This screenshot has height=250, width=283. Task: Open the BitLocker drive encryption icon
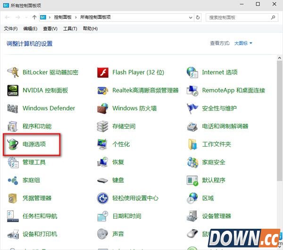point(13,72)
